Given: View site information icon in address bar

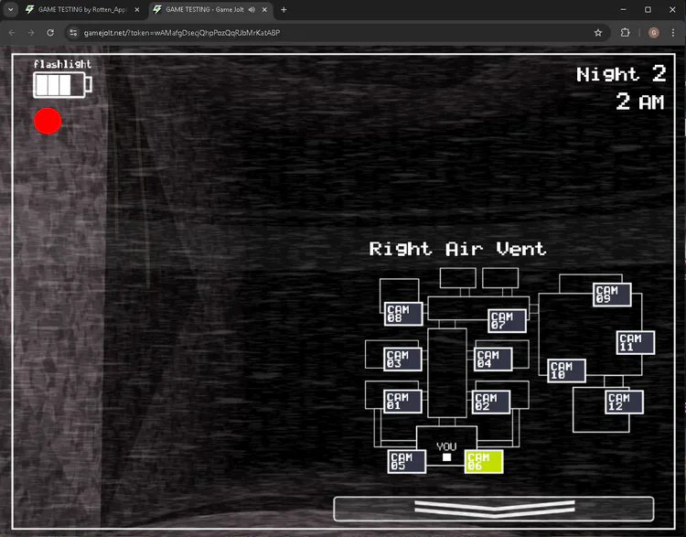Looking at the screenshot, I should (73, 33).
